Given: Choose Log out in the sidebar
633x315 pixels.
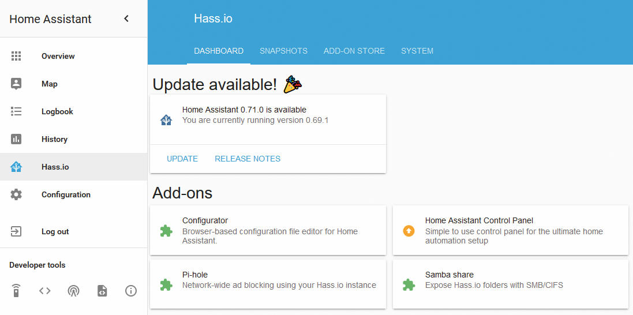Looking at the screenshot, I should (73, 231).
